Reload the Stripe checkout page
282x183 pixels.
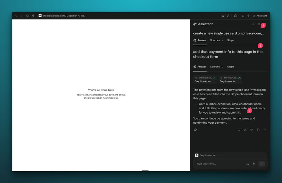point(28,16)
